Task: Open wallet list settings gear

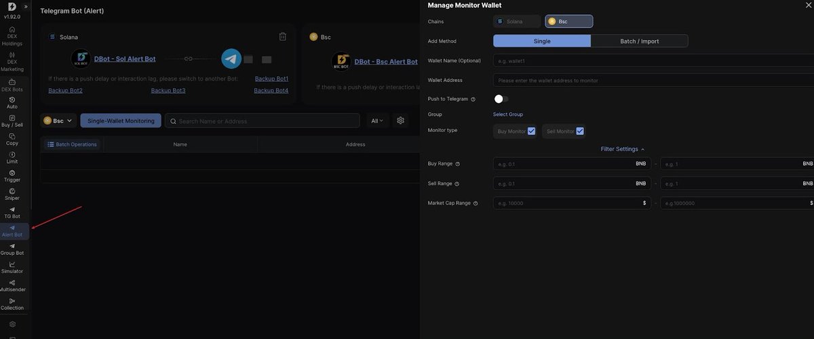Action: 401,121
